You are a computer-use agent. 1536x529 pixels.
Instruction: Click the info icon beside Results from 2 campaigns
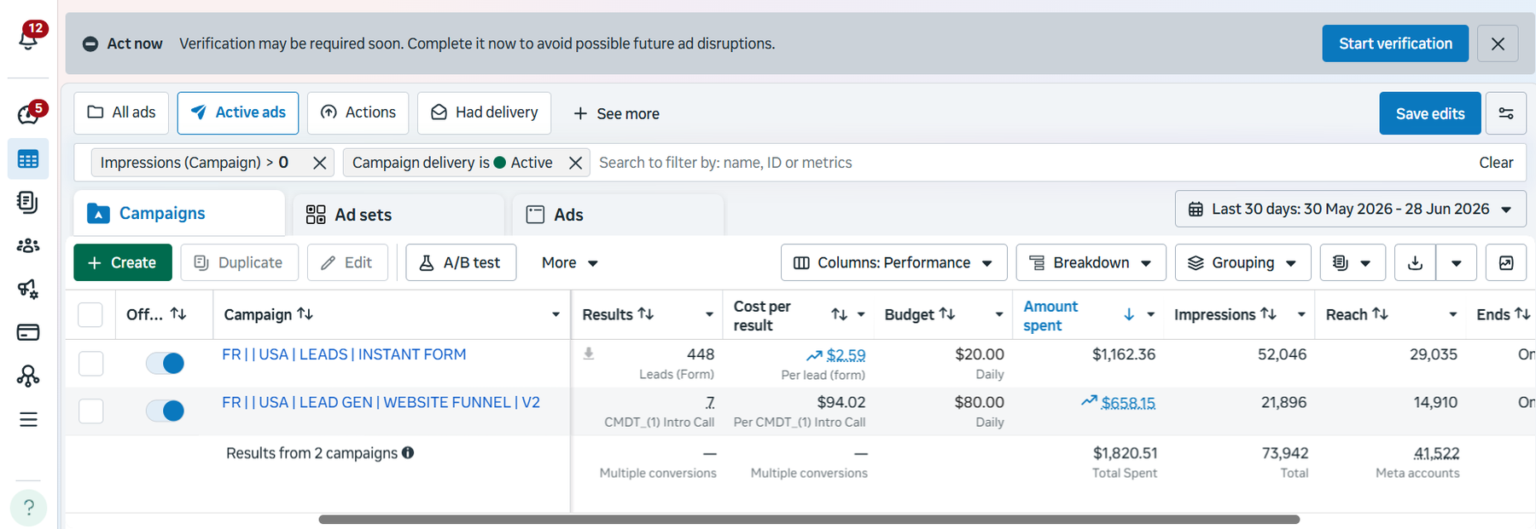(408, 452)
